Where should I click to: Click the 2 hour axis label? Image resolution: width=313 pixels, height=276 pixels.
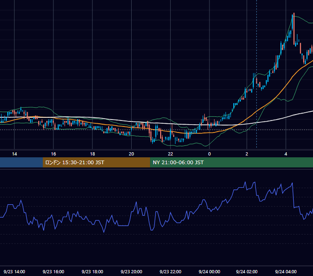(x=247, y=154)
